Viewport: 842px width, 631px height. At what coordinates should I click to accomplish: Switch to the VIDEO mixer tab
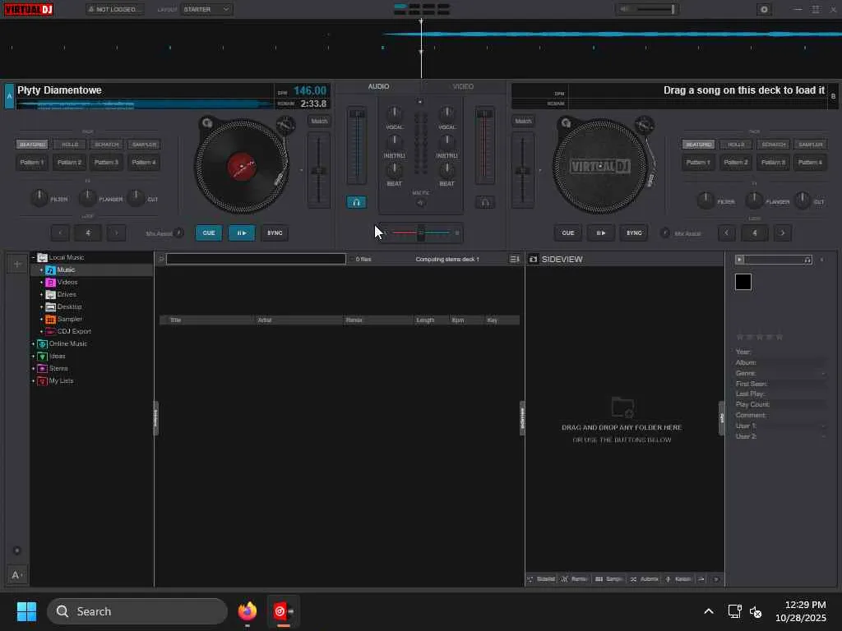click(x=463, y=86)
